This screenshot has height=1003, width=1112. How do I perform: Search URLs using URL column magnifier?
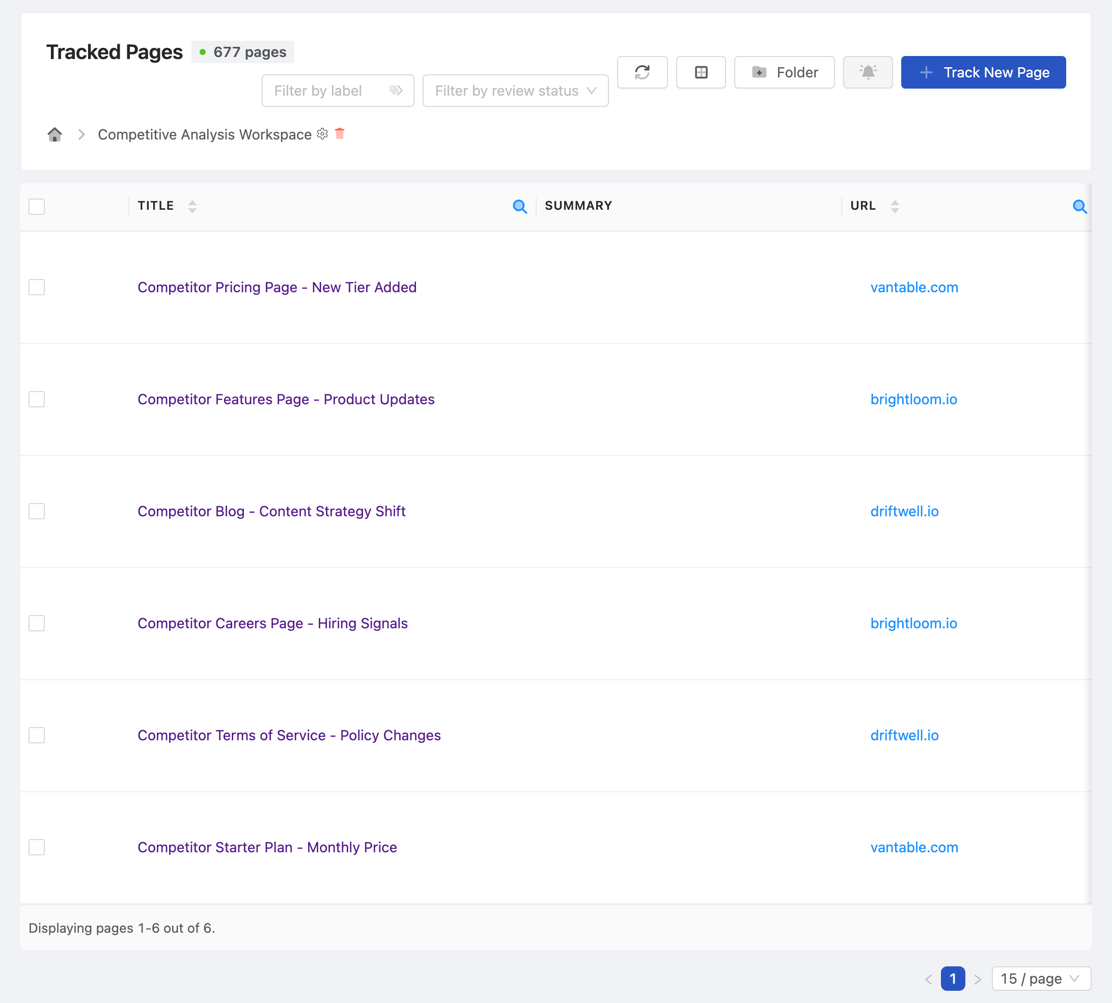point(1079,207)
